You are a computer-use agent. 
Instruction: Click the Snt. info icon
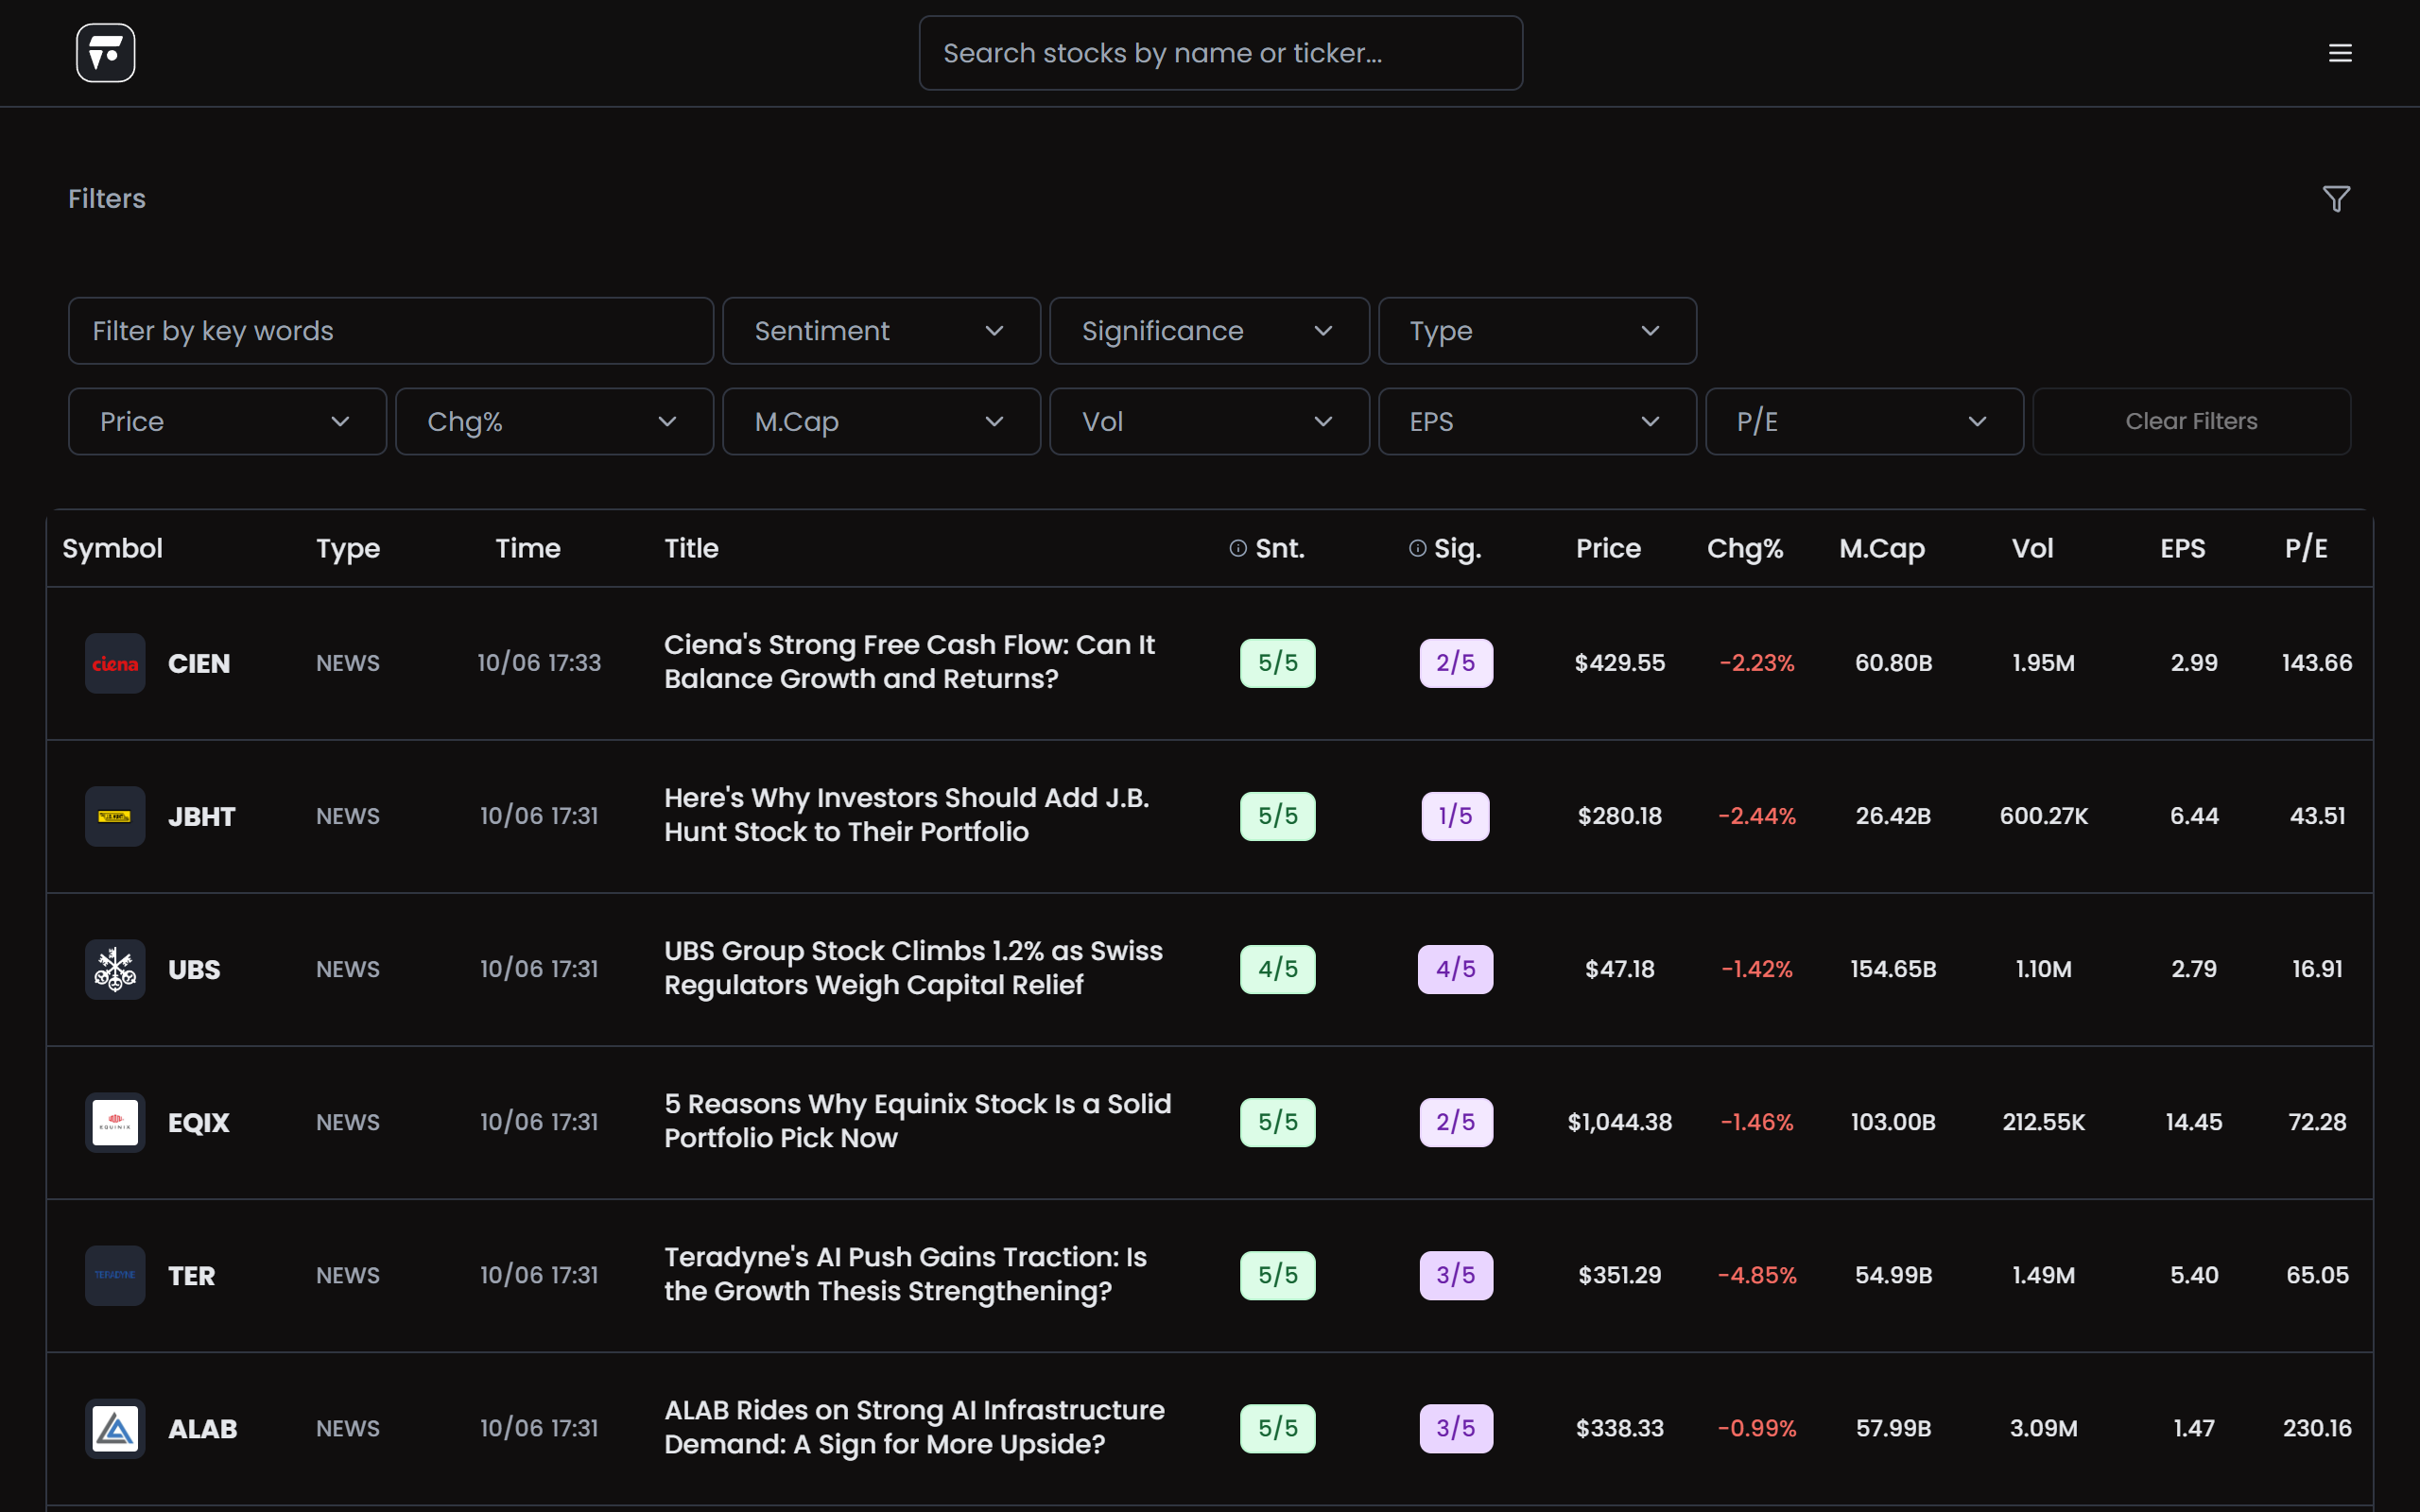pos(1238,548)
